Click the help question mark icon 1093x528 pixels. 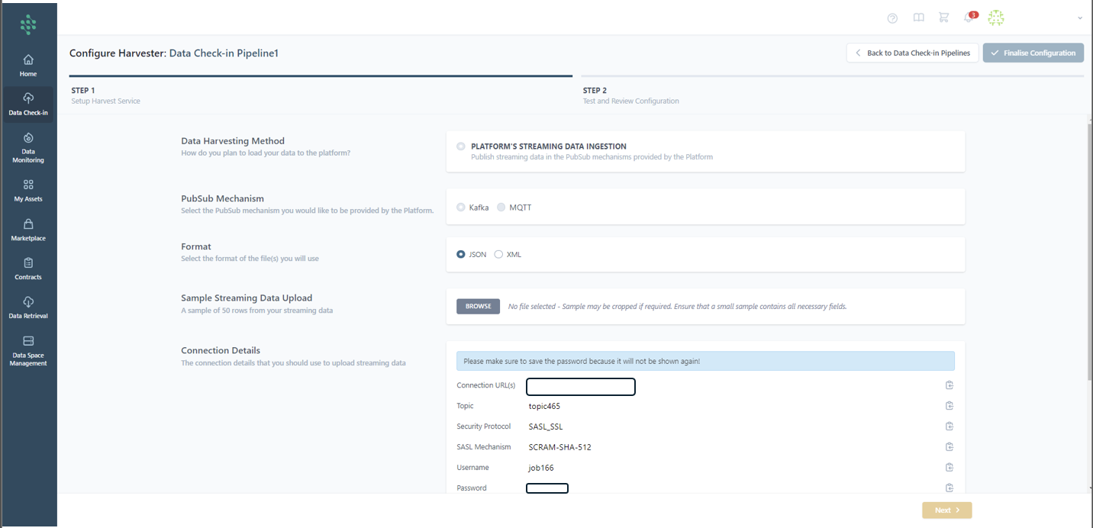[892, 18]
